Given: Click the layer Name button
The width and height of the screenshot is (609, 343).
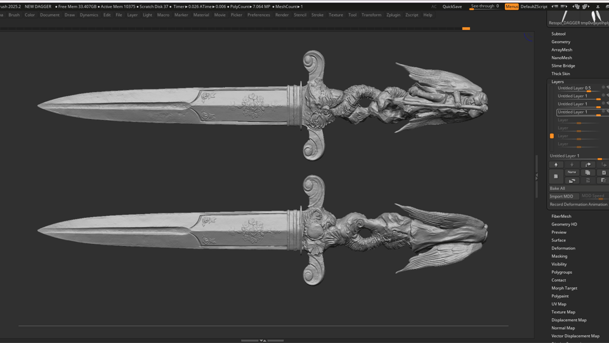Looking at the screenshot, I should coord(572,172).
